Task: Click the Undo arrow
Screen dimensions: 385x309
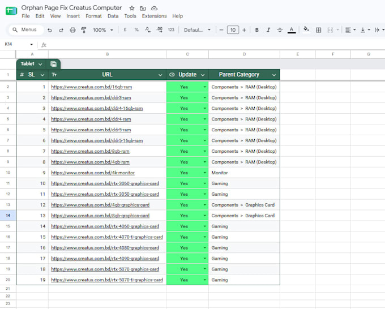Action: point(50,30)
